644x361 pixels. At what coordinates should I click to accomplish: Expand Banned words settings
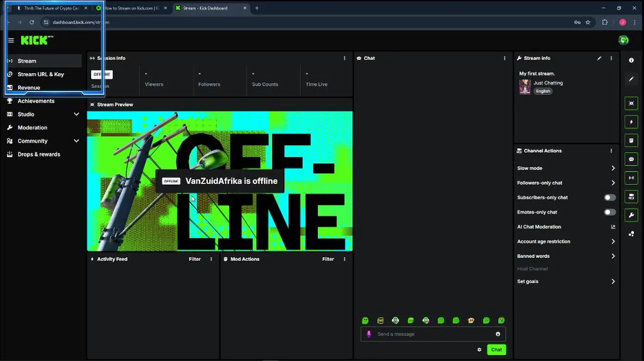tap(613, 256)
